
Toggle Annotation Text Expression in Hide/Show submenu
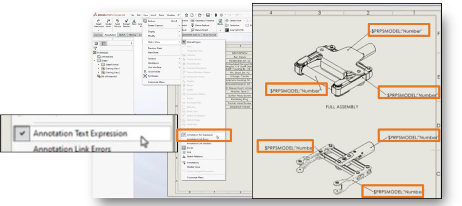point(203,135)
